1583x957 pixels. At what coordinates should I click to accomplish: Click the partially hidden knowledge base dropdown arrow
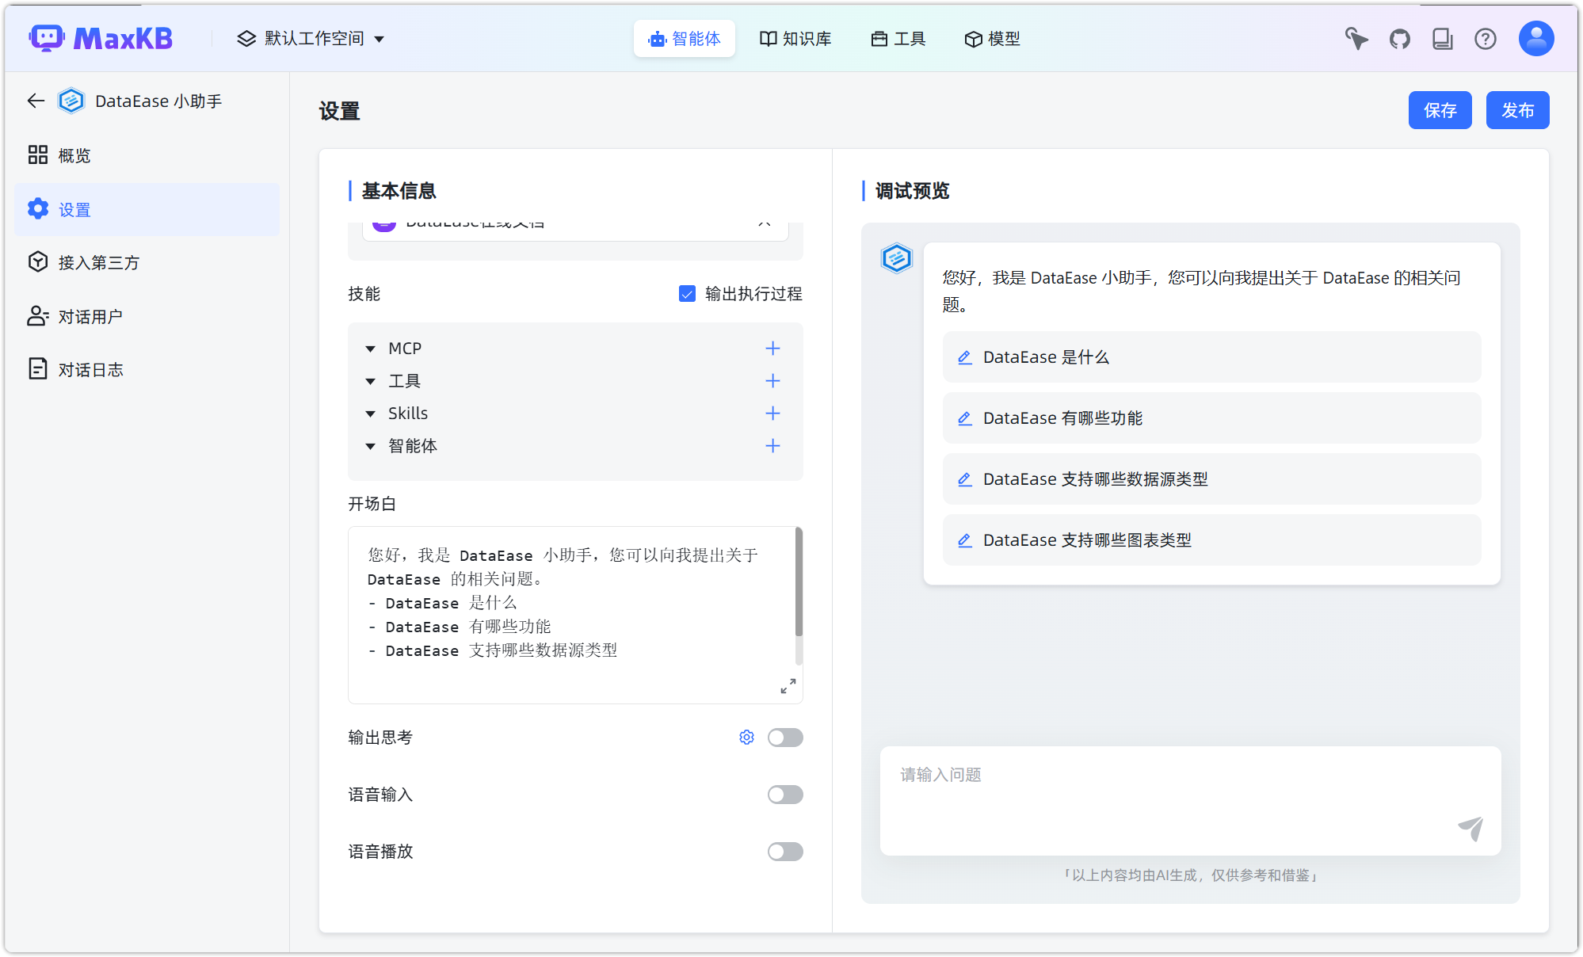tap(765, 224)
